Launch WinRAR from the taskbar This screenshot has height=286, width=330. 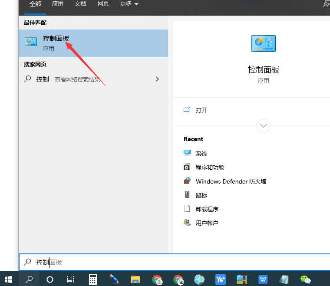pyautogui.click(x=242, y=279)
